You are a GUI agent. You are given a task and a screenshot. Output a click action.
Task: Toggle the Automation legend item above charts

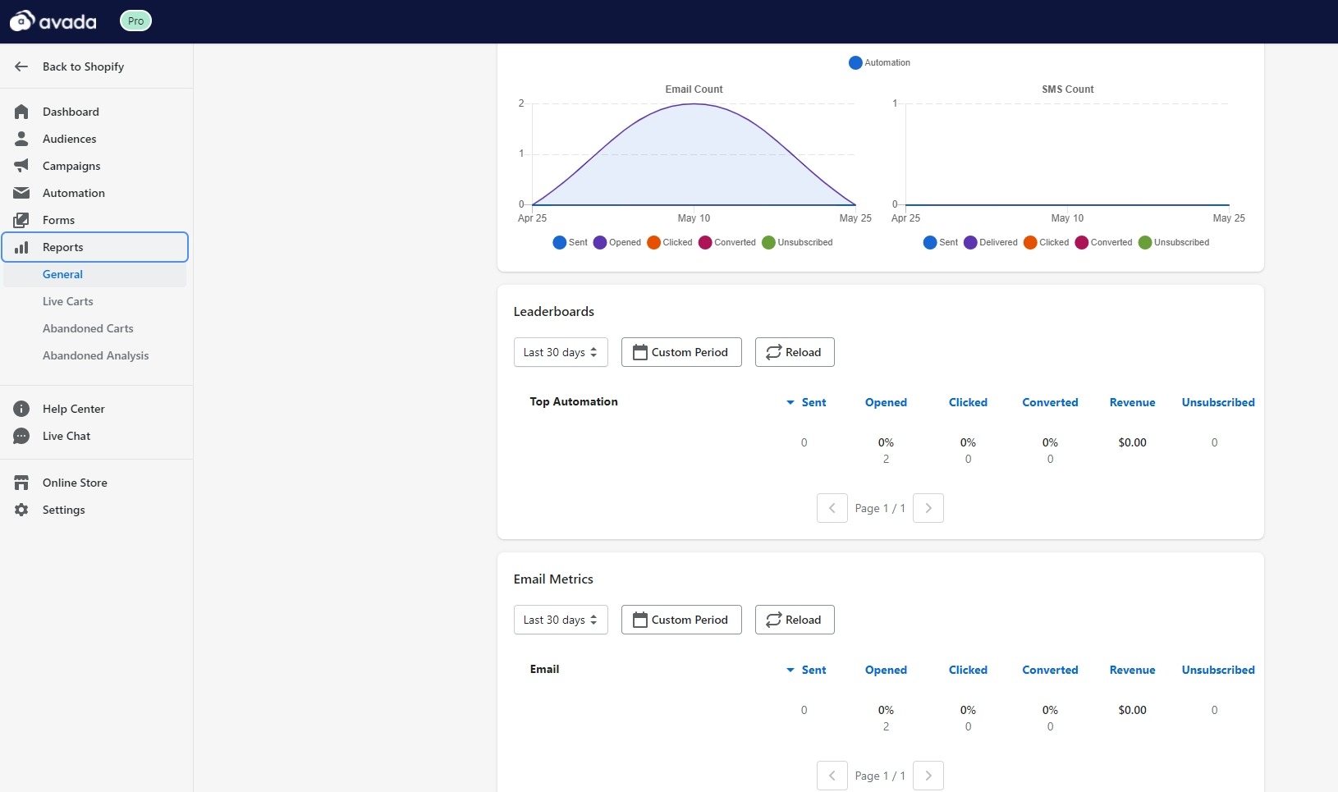point(879,62)
